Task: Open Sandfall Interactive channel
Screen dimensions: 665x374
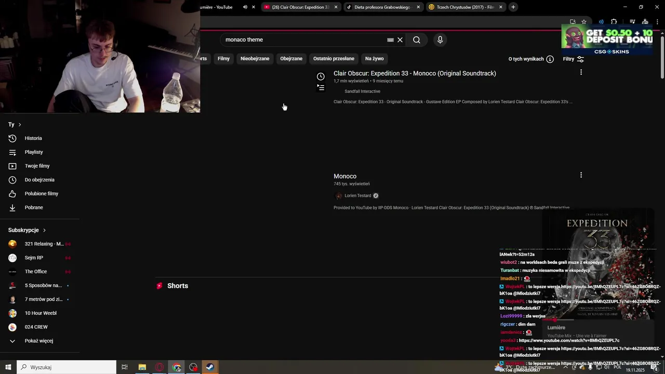Action: (x=362, y=91)
